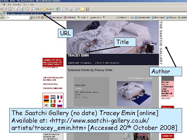Click the Stop loading icon
187x140 pixels.
pos(17,9)
